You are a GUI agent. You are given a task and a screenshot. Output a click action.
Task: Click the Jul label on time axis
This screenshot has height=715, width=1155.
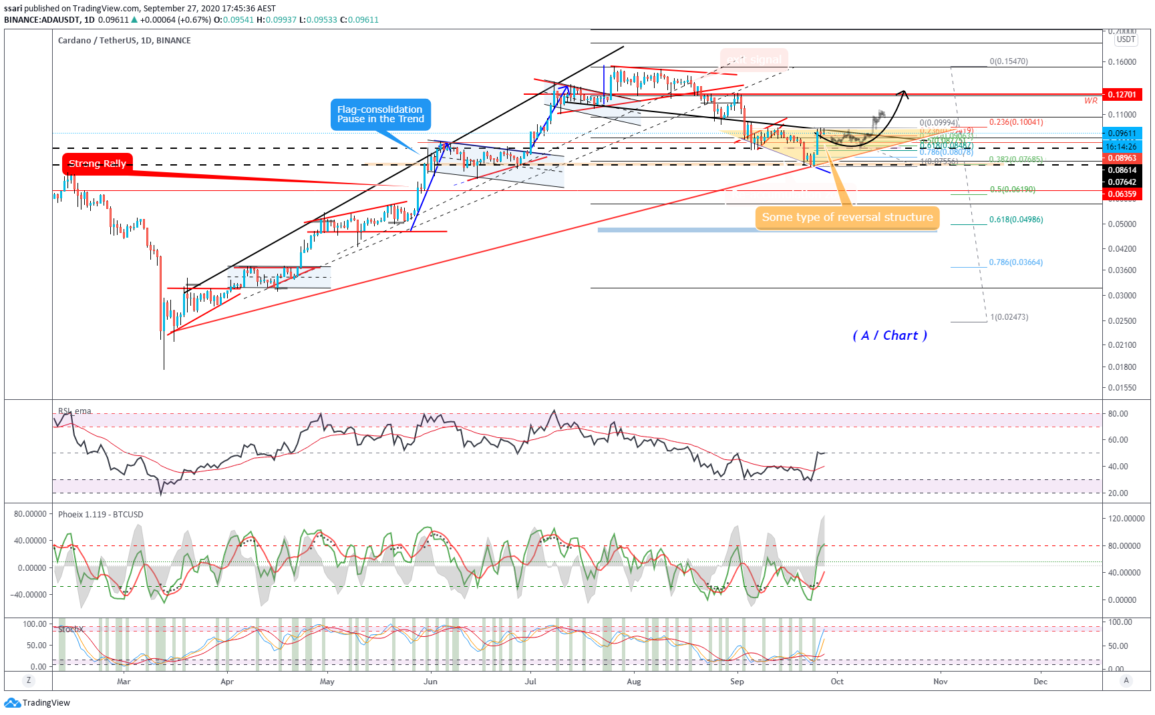(530, 682)
